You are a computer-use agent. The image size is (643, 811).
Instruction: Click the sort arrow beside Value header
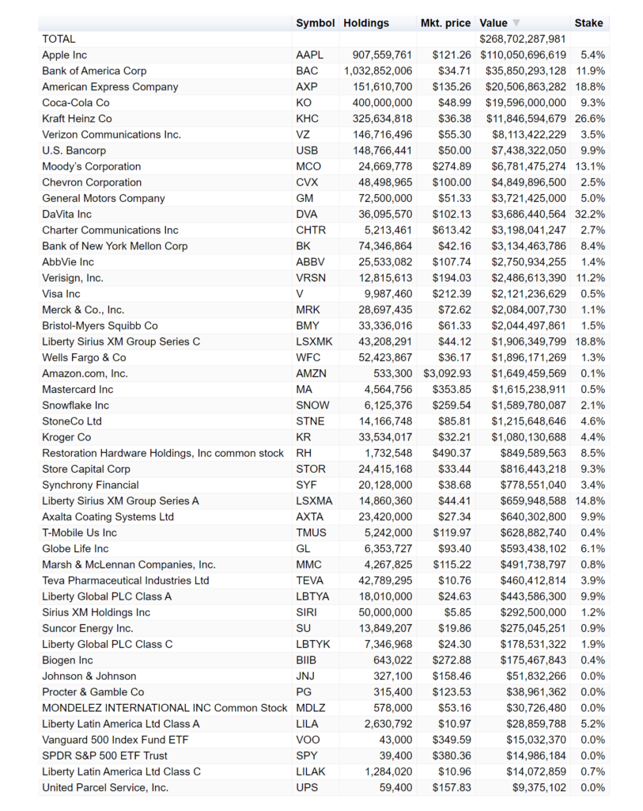point(516,23)
